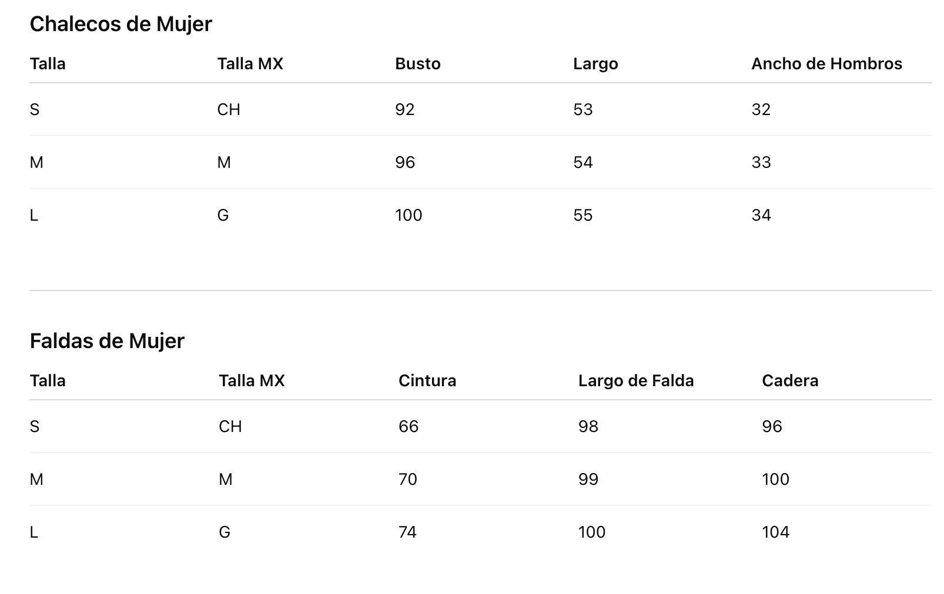Click Talla MX header in vests table

250,63
